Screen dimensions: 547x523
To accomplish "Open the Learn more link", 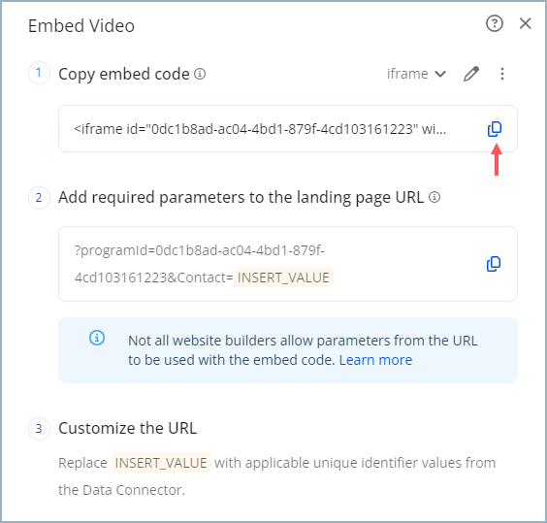I will tap(375, 360).
